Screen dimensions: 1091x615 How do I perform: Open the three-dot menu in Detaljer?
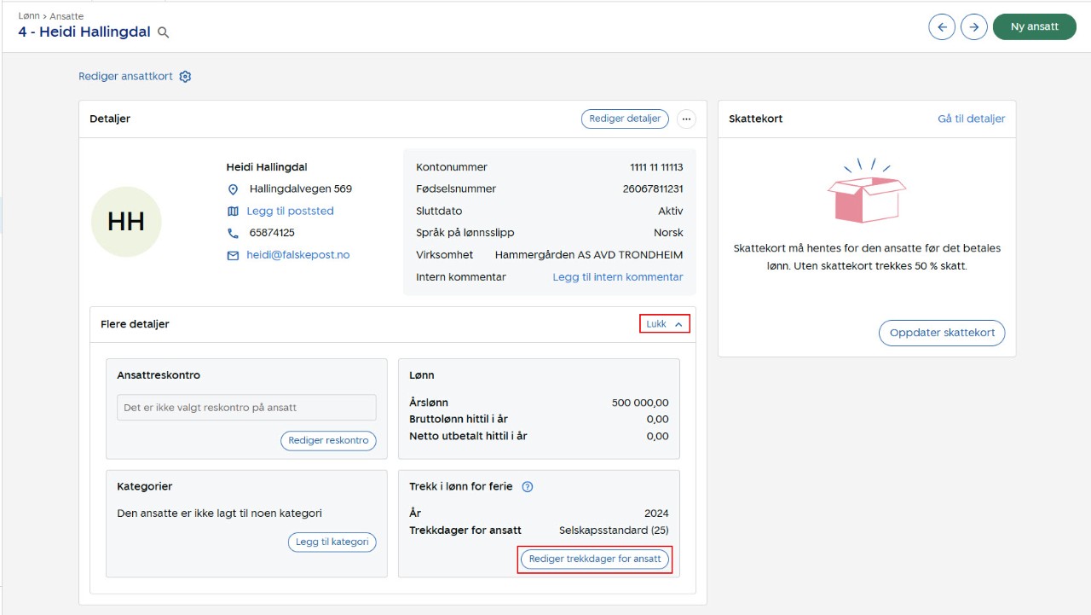click(686, 119)
